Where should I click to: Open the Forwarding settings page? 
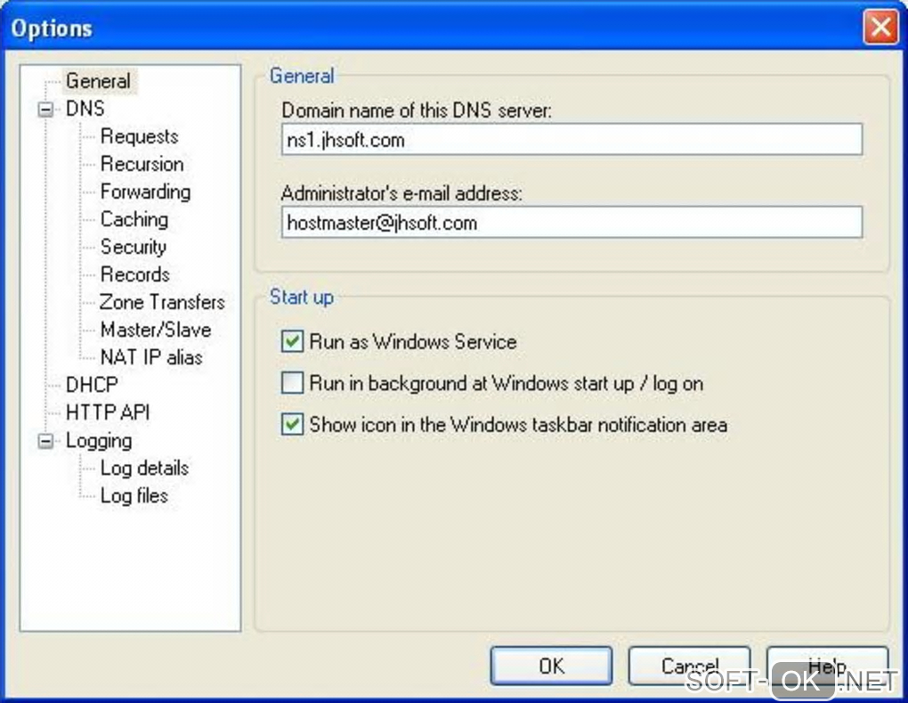(145, 192)
